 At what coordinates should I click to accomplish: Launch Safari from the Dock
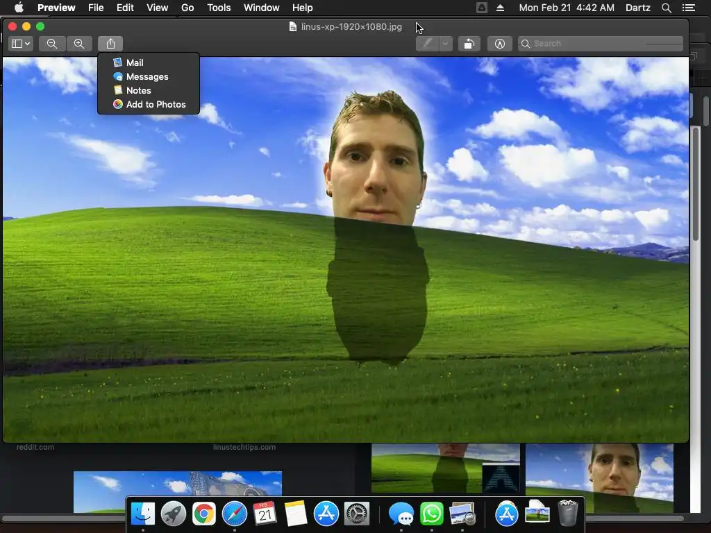(x=235, y=514)
